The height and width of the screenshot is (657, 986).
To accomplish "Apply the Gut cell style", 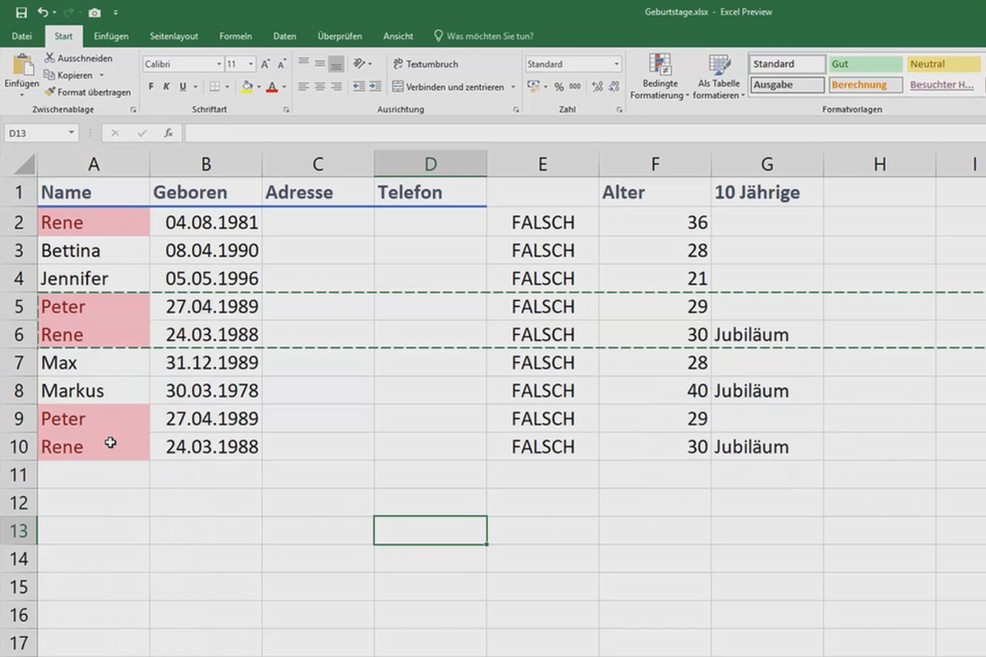I will [864, 64].
